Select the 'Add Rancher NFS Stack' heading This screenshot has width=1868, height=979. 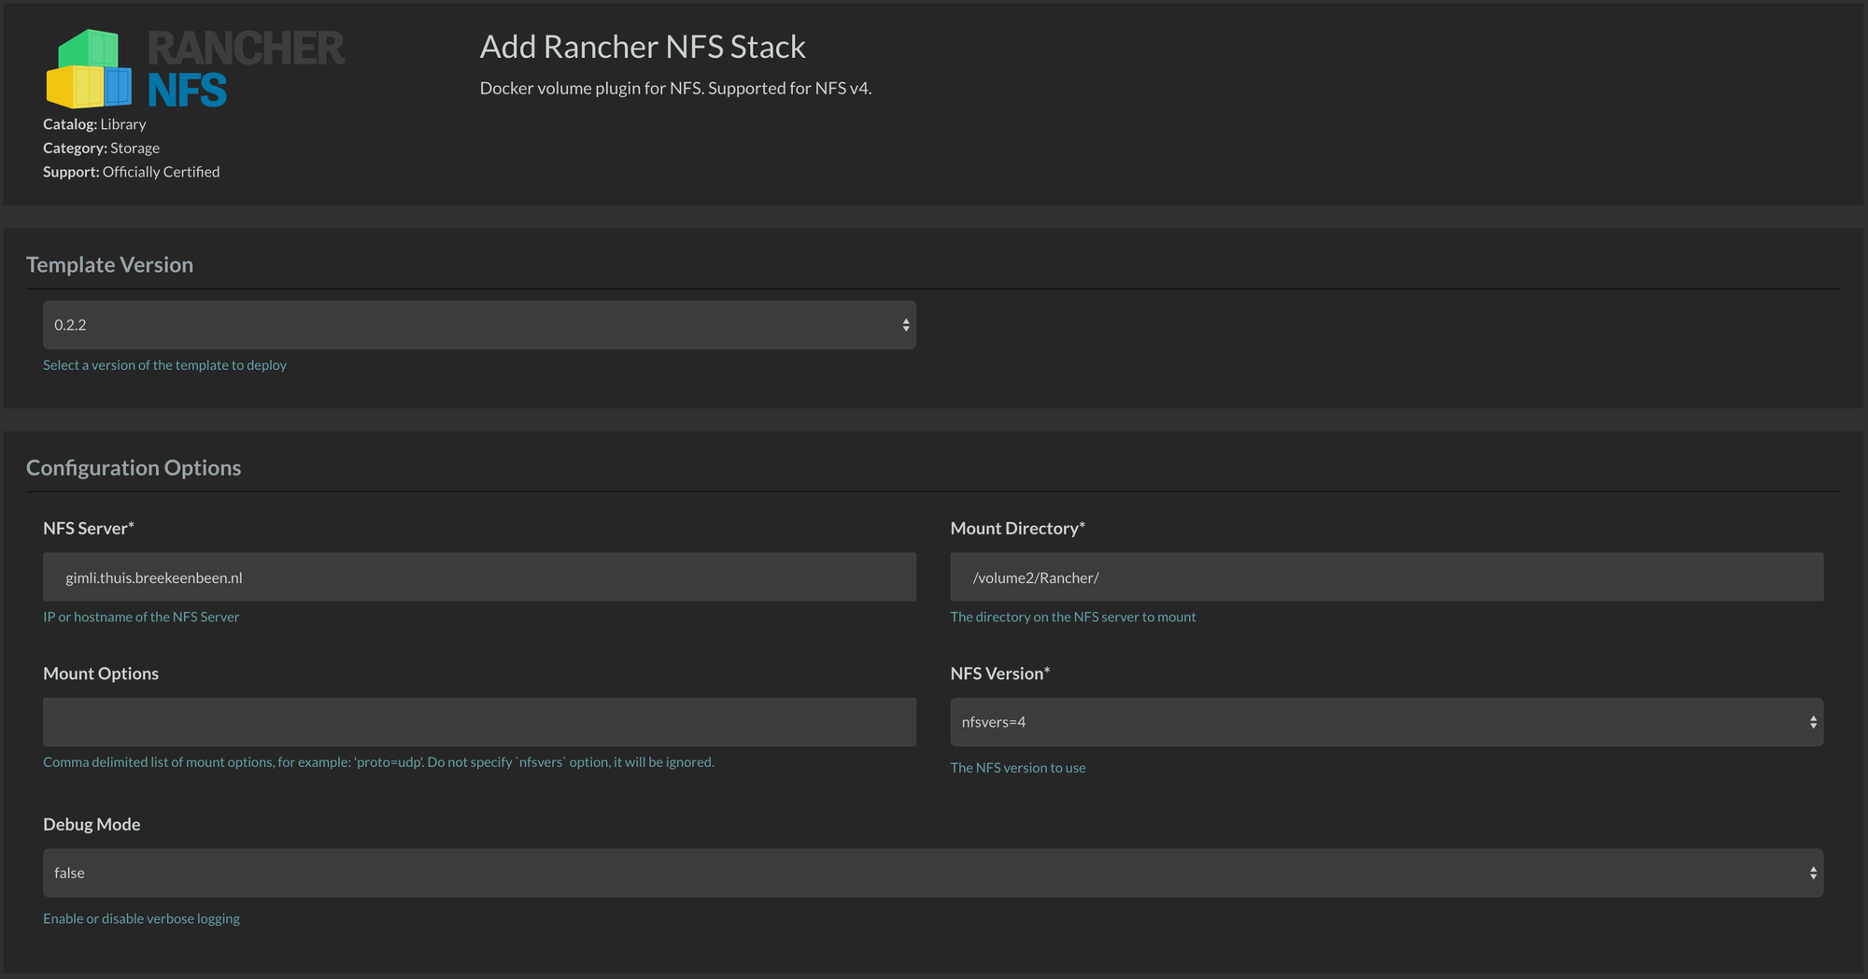[643, 47]
